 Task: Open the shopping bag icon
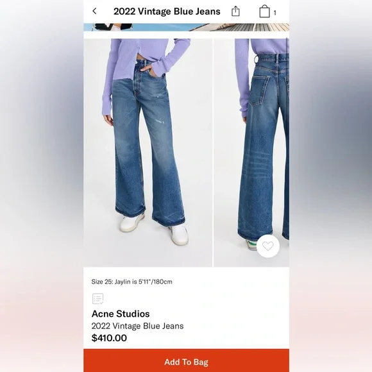coord(264,12)
